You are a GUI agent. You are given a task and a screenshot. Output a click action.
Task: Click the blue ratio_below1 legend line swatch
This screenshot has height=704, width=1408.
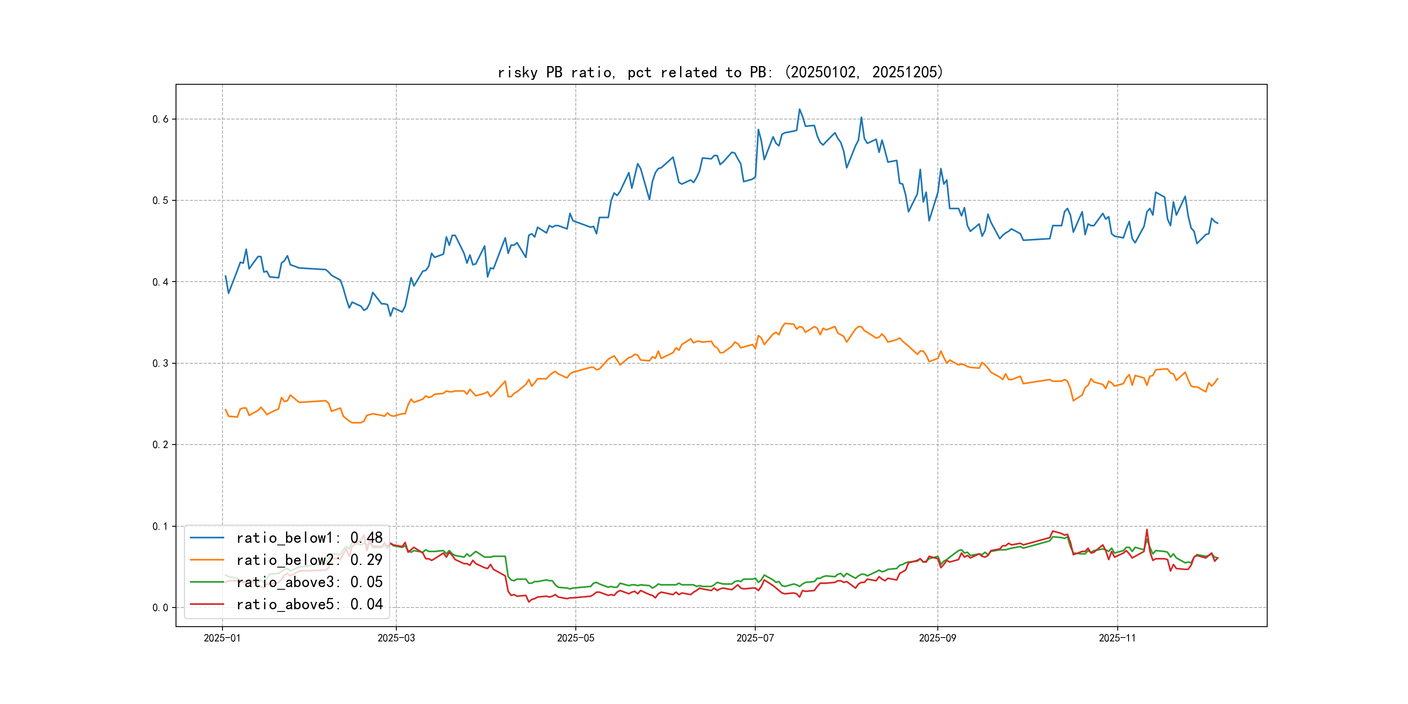[x=206, y=538]
